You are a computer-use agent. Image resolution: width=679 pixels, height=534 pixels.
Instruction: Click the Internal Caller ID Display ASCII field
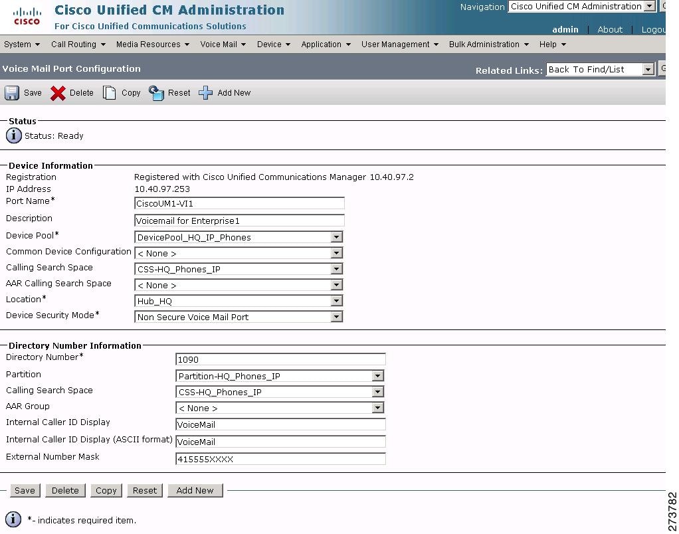280,442
